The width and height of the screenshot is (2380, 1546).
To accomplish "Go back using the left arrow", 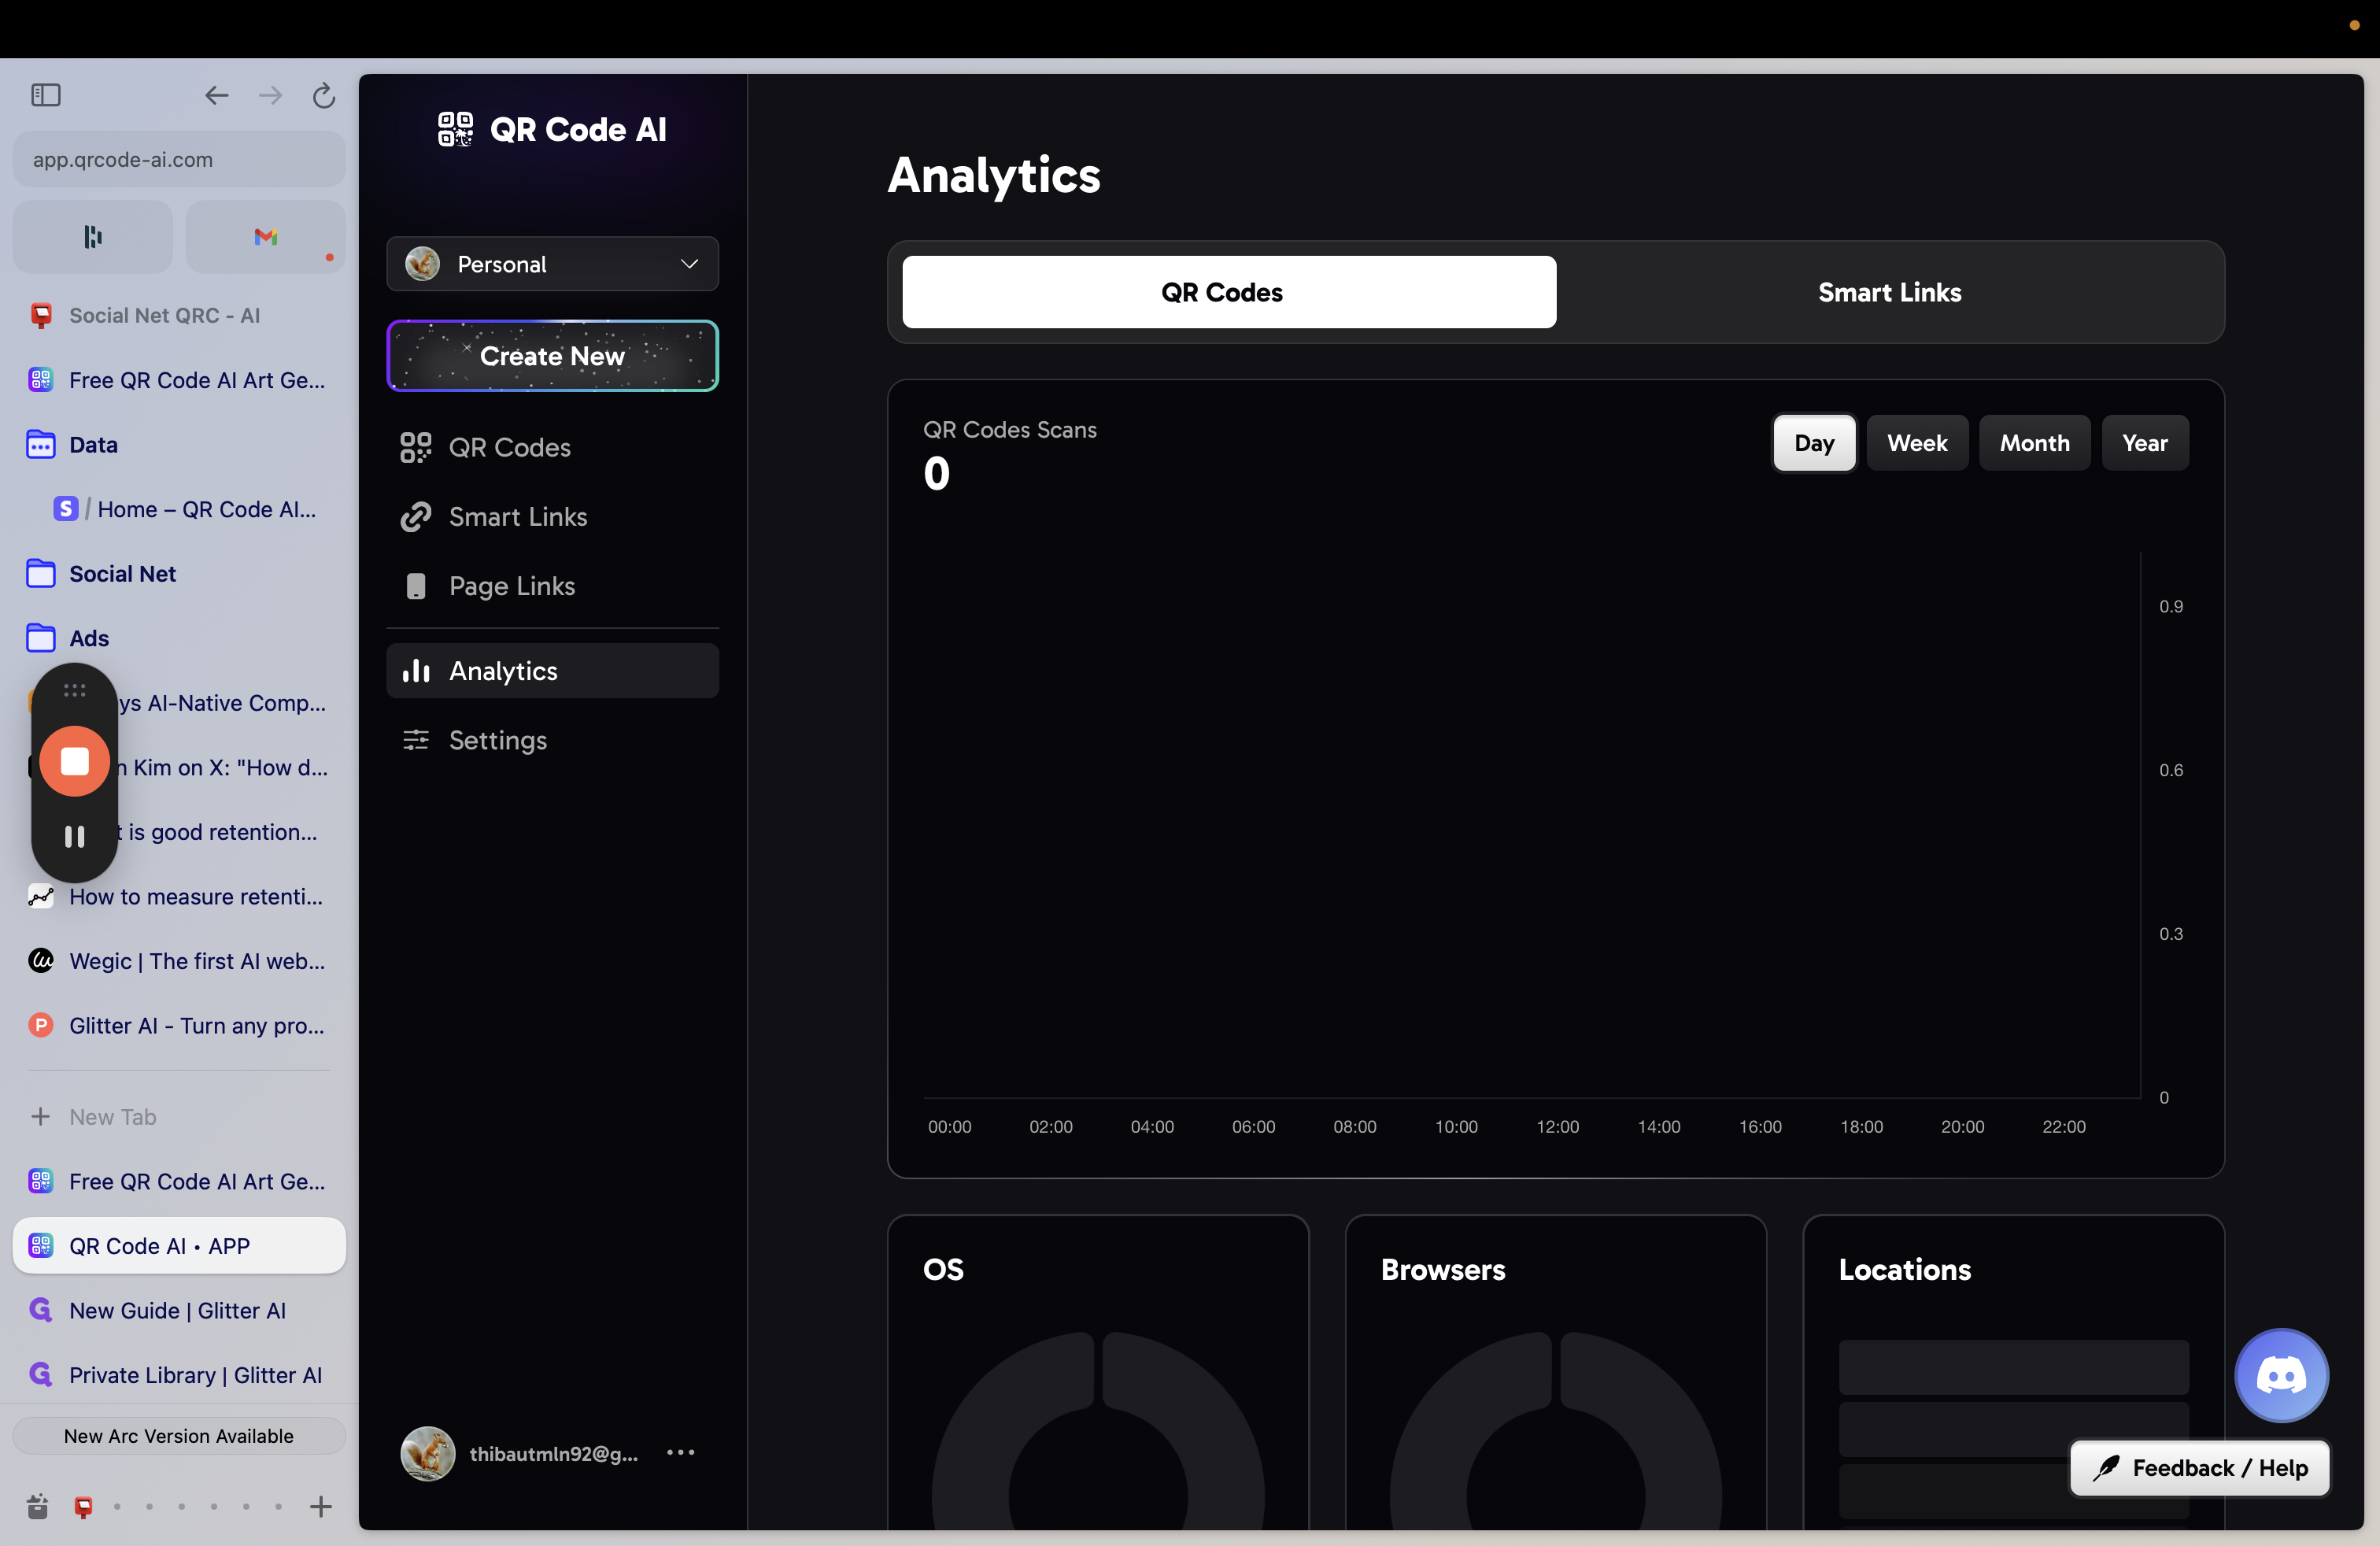I will coord(217,95).
